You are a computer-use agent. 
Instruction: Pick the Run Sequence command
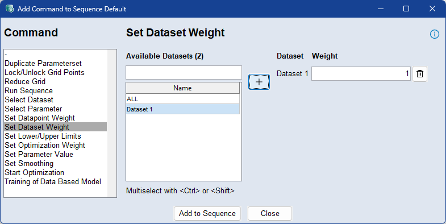pos(29,90)
